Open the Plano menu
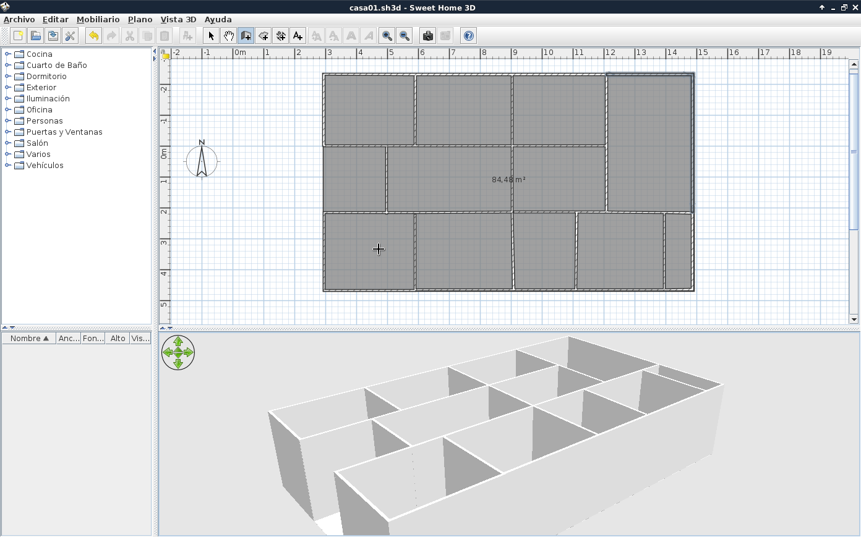The height and width of the screenshot is (537, 861). (x=140, y=19)
